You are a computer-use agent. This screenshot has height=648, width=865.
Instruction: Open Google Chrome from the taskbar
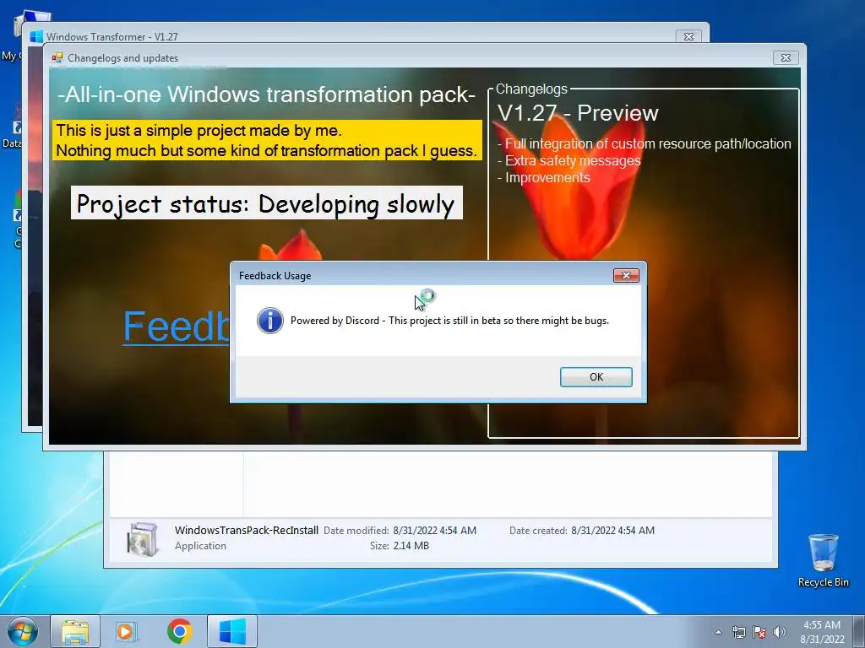pyautogui.click(x=179, y=631)
